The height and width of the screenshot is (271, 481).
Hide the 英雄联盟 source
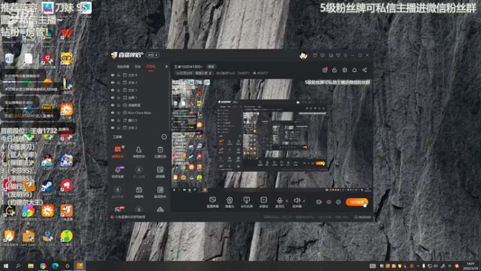point(112,105)
